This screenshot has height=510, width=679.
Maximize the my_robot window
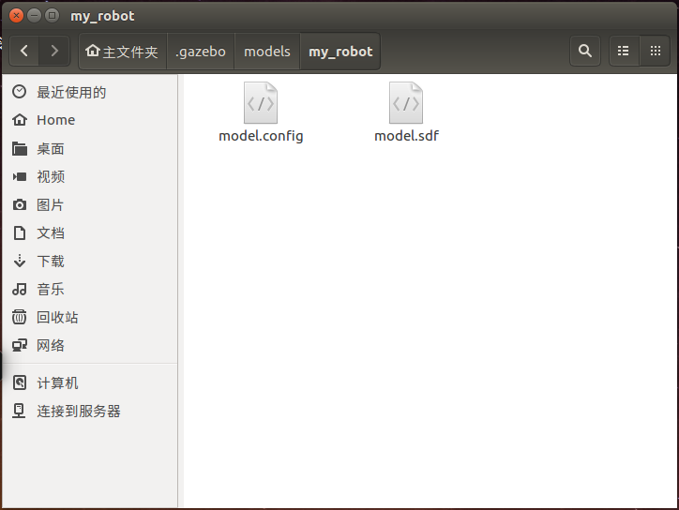click(52, 16)
